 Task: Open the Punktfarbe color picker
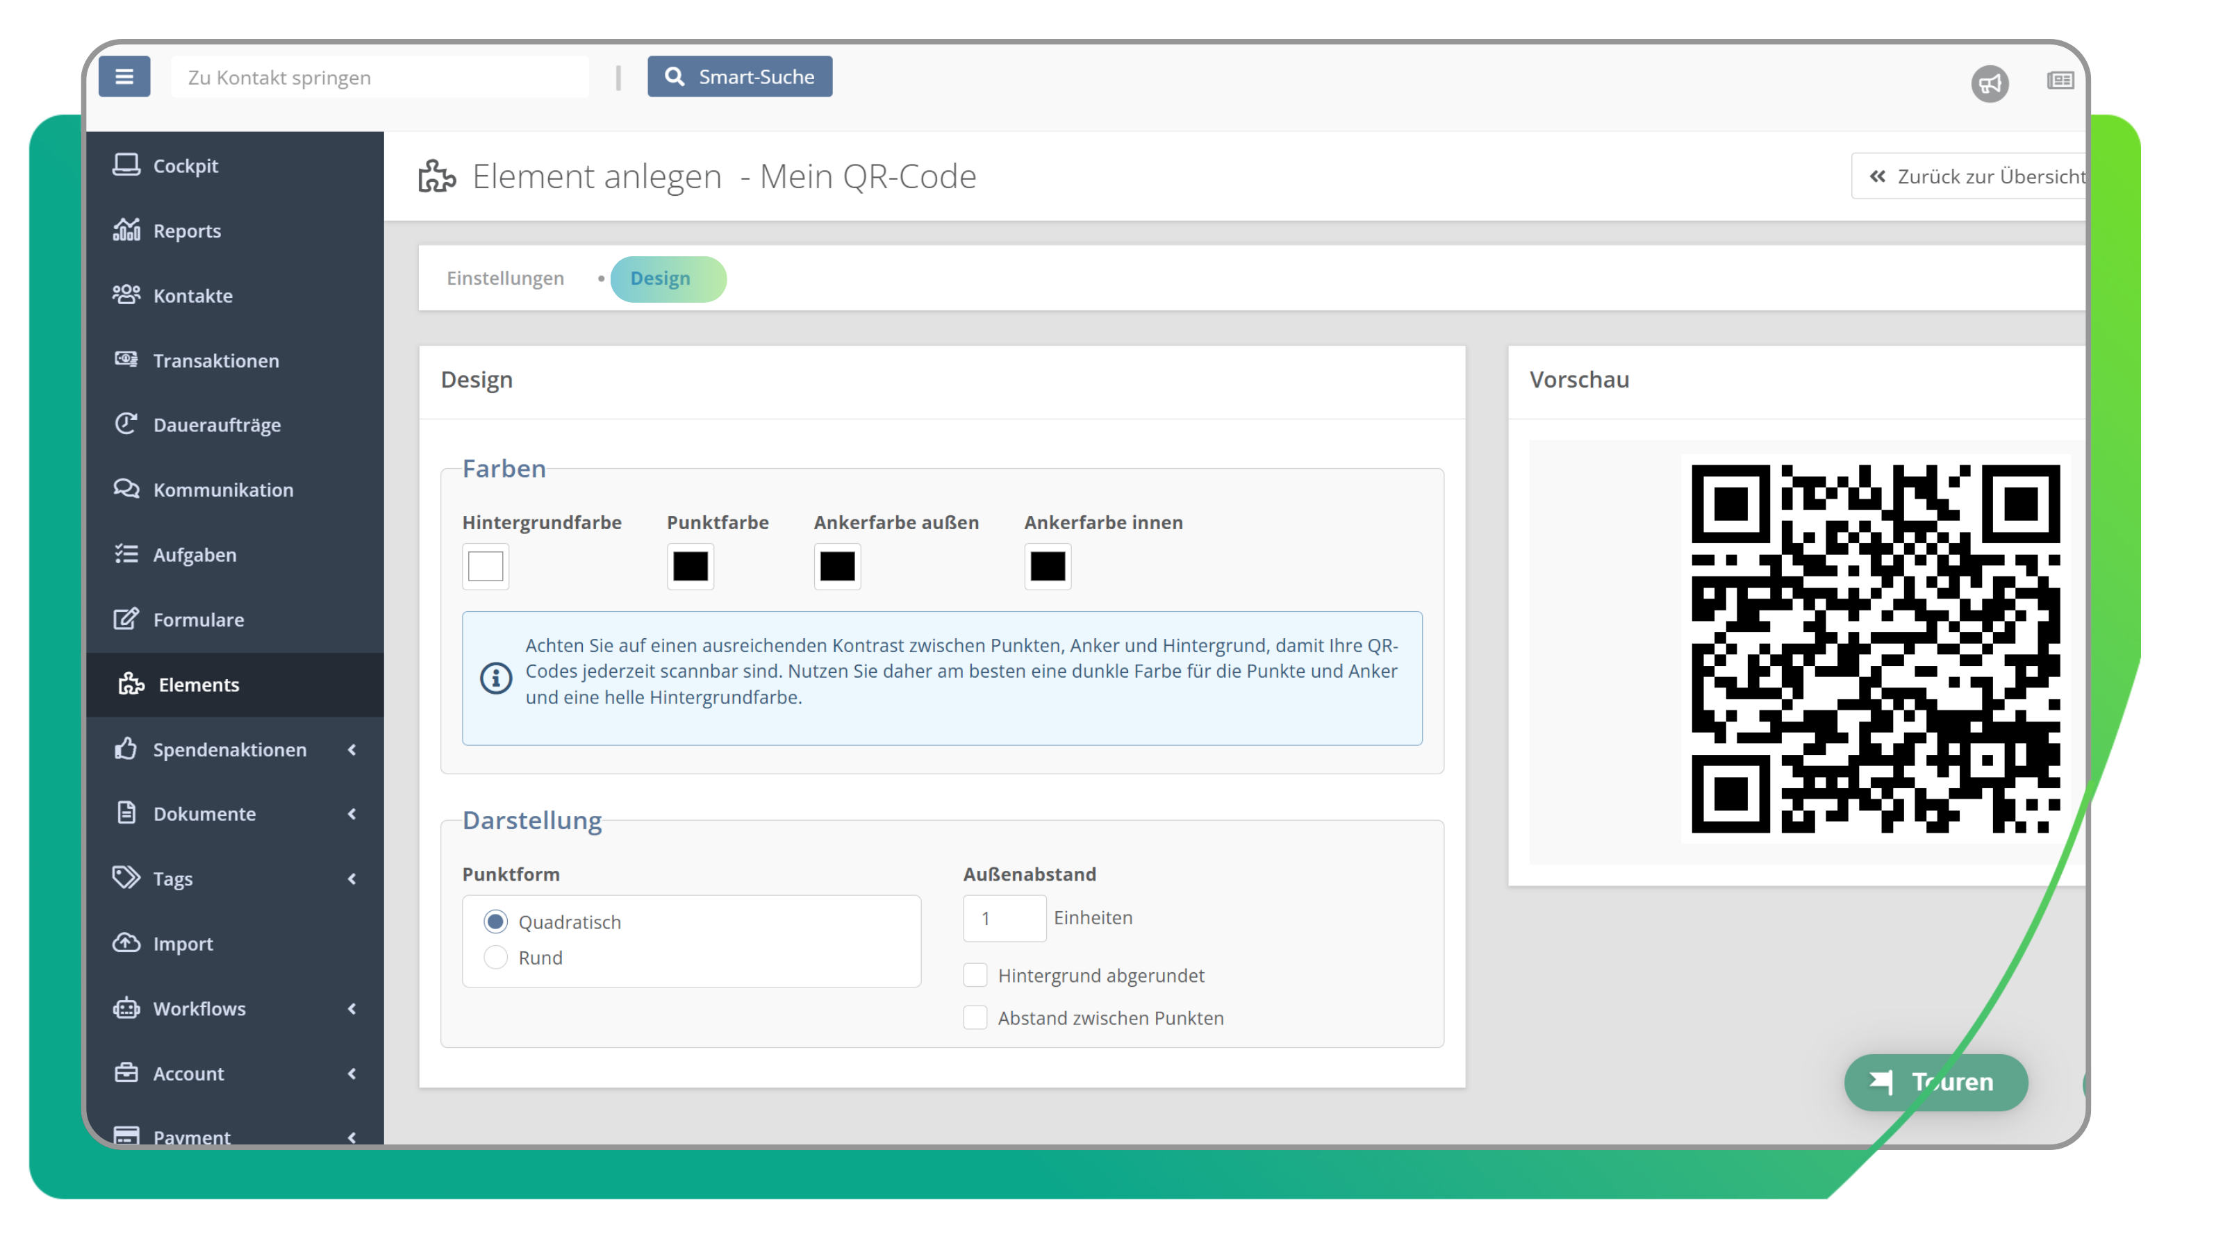click(x=691, y=567)
